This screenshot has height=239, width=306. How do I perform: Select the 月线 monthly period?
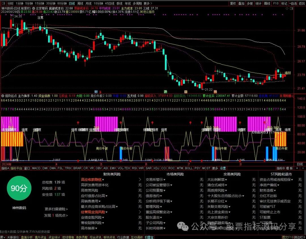coord(89,3)
